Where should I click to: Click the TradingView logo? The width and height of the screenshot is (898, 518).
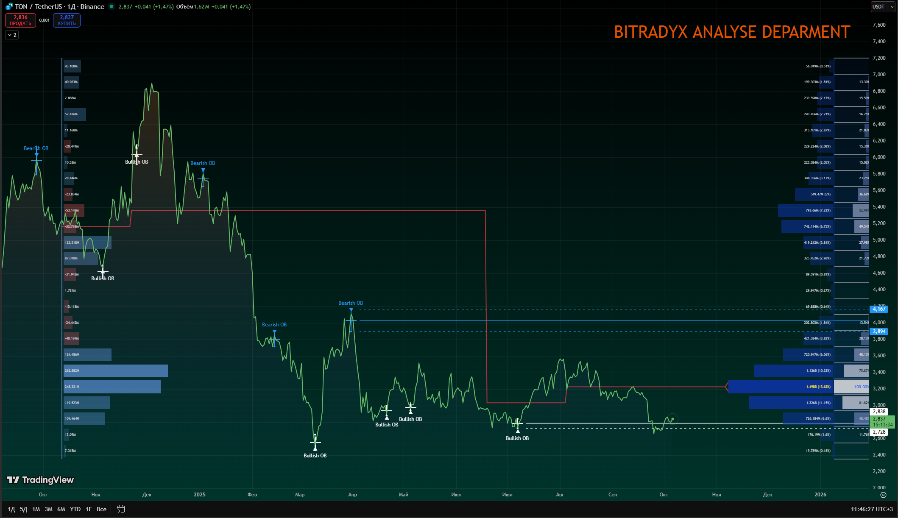pos(40,480)
